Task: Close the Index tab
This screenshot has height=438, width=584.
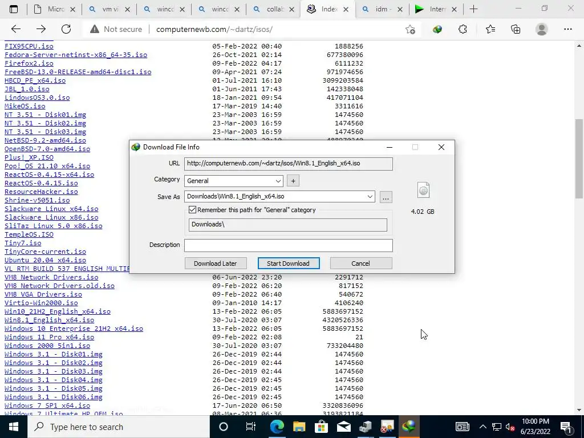Action: point(346,10)
